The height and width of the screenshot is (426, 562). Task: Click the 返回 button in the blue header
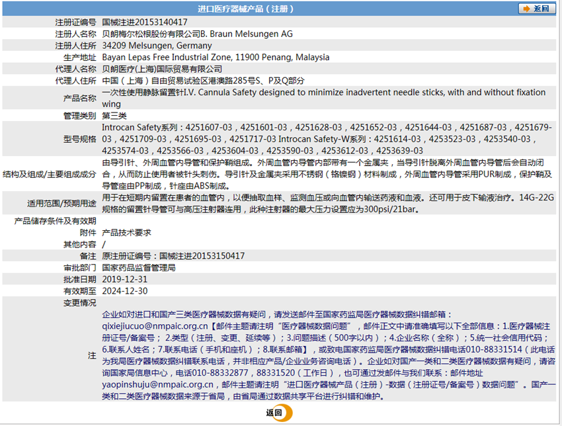click(x=536, y=9)
